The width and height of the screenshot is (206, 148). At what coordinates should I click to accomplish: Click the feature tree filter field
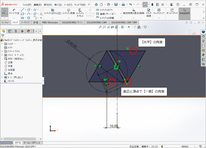(x=22, y=36)
